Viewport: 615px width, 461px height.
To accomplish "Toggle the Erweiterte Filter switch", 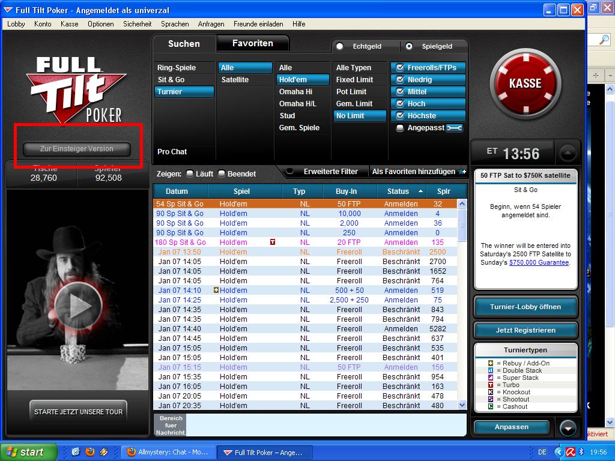I will (x=290, y=171).
